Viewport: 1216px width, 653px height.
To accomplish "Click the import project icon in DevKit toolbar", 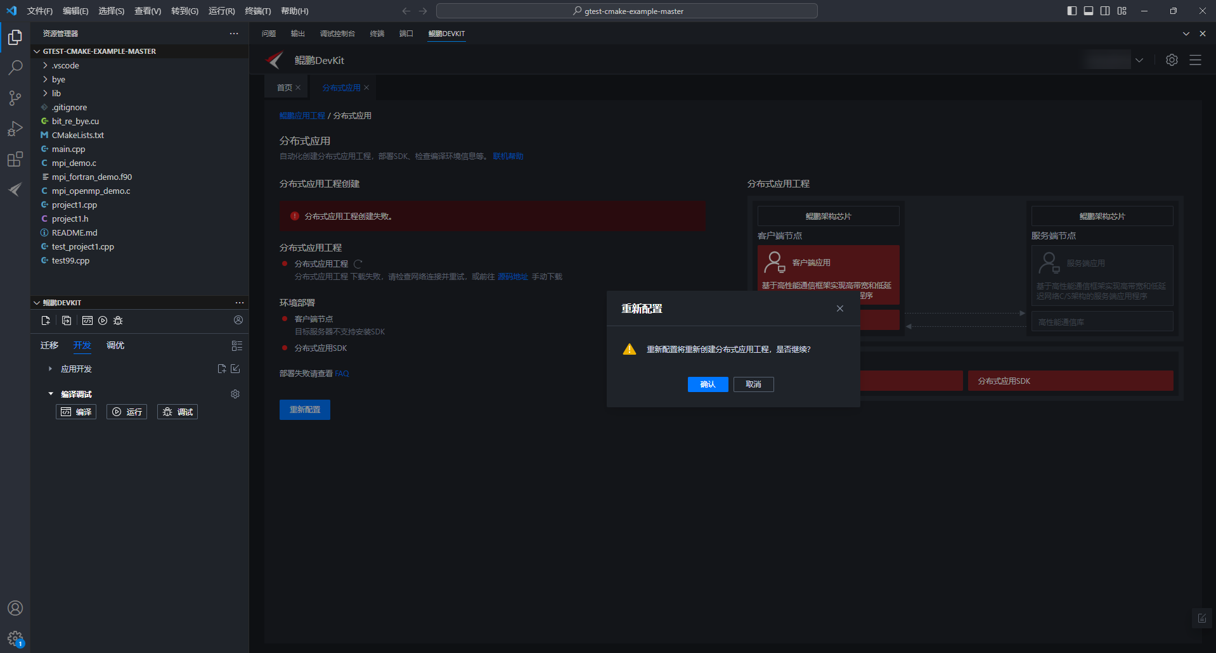I will click(67, 320).
